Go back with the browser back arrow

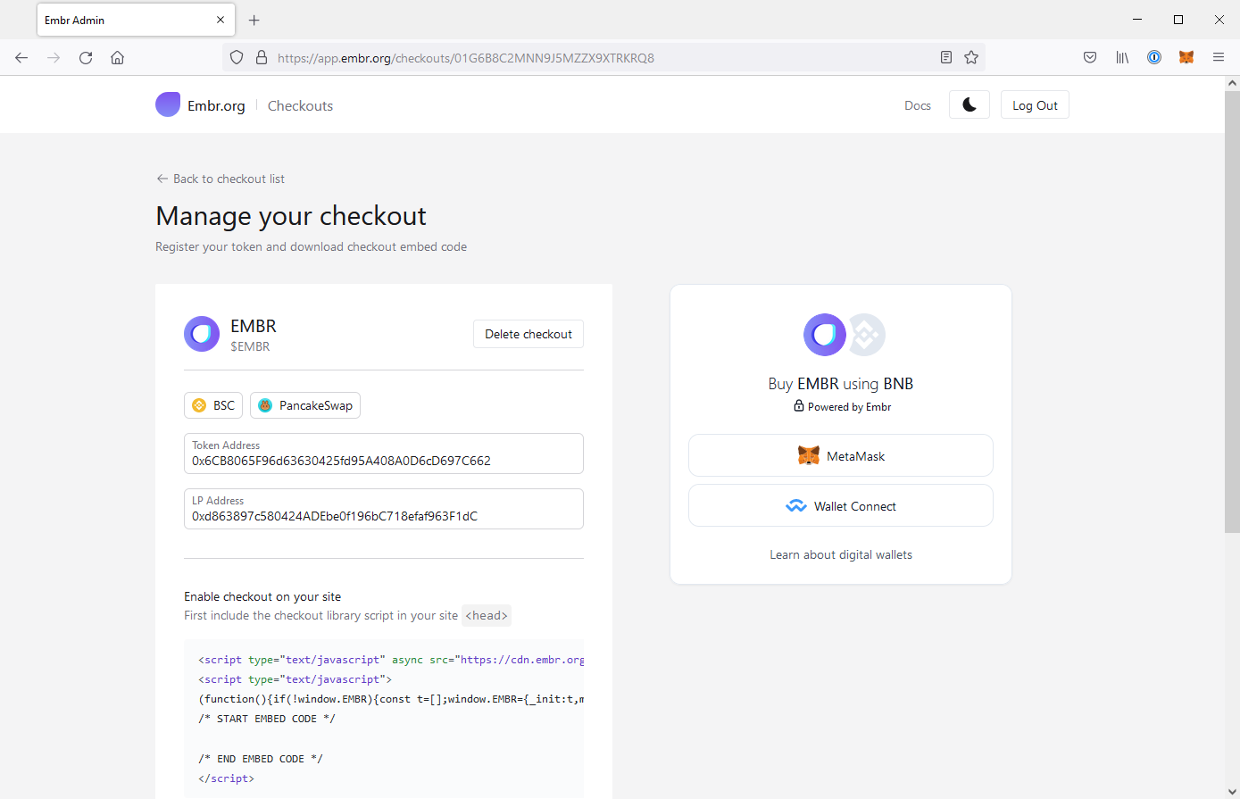[21, 57]
